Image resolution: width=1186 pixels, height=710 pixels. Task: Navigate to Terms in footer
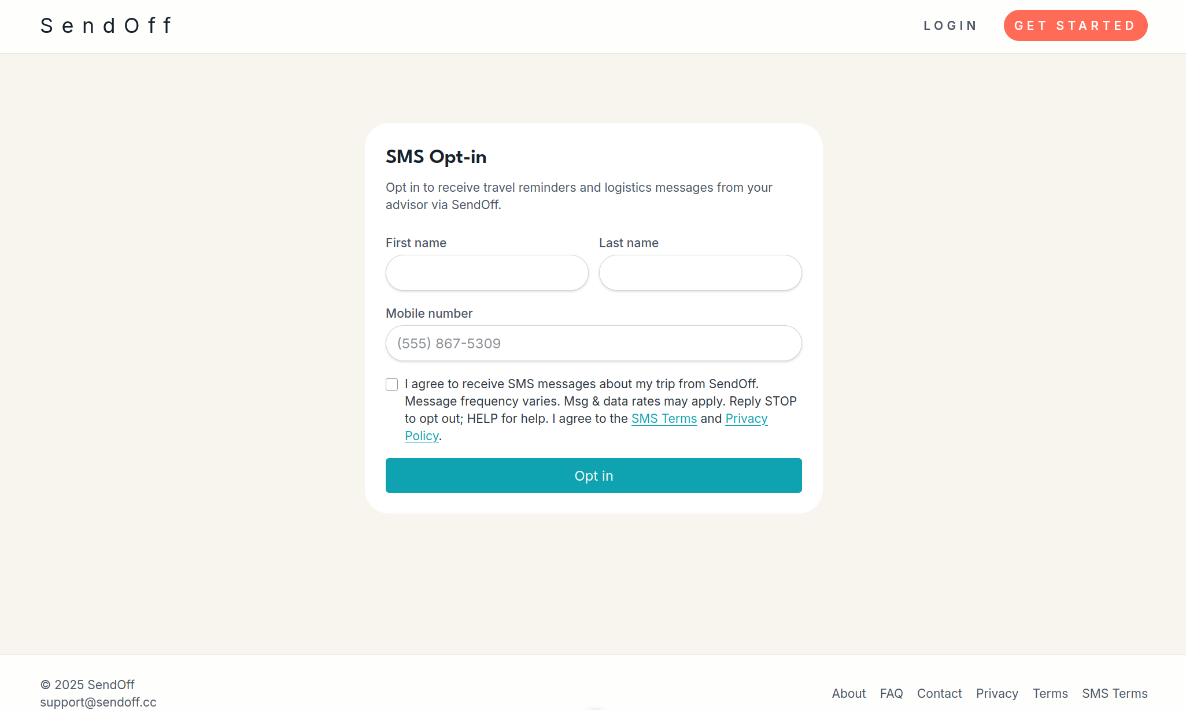click(x=1050, y=693)
